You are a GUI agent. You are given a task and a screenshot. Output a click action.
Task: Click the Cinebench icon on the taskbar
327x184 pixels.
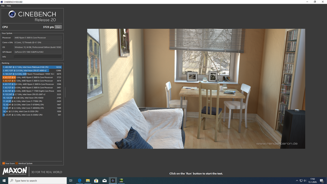coord(113,180)
